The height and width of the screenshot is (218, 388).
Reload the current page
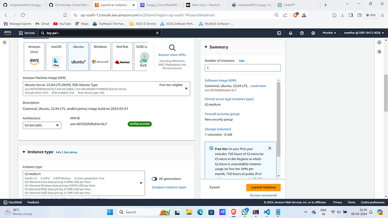[x=23, y=15]
